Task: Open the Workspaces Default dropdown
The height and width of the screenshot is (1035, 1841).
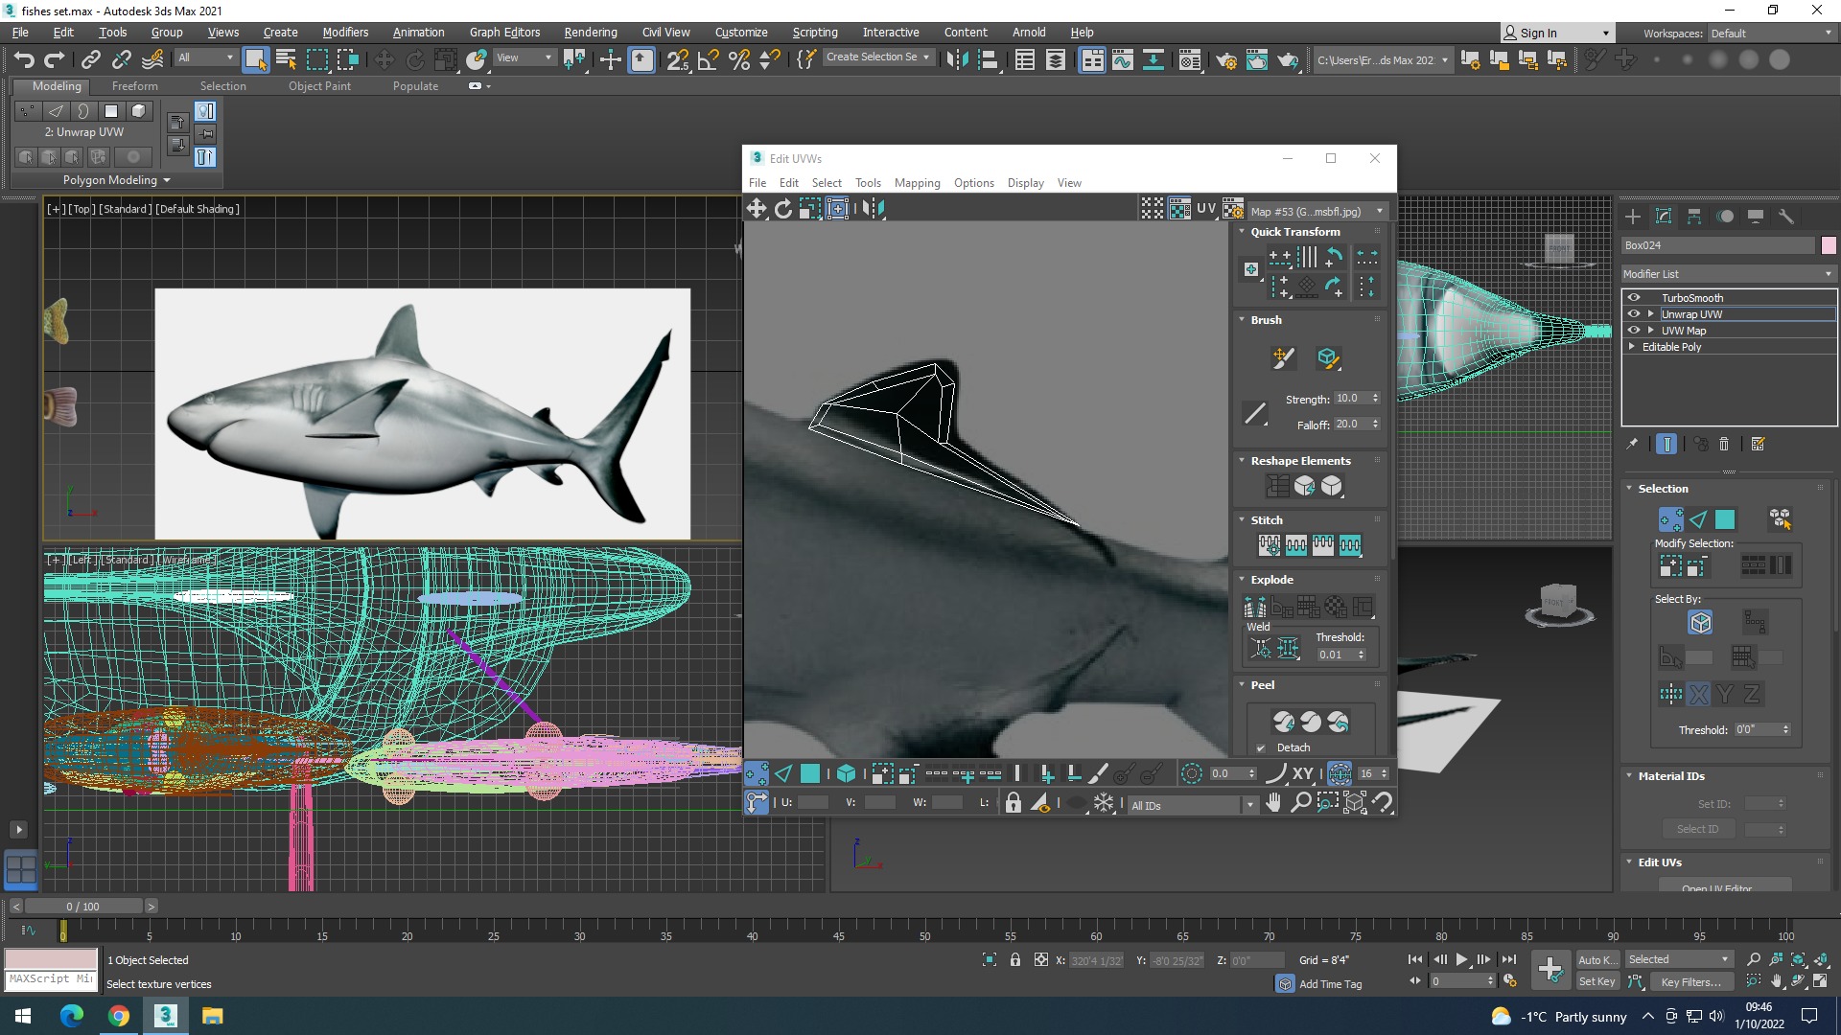Action: 1771,33
